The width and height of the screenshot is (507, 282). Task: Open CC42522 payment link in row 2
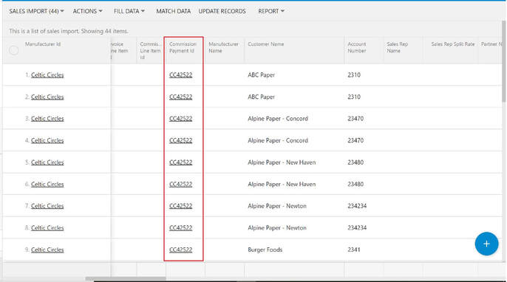(181, 97)
